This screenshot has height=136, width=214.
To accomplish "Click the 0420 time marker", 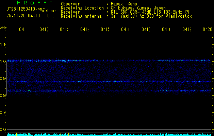I will [208, 29].
